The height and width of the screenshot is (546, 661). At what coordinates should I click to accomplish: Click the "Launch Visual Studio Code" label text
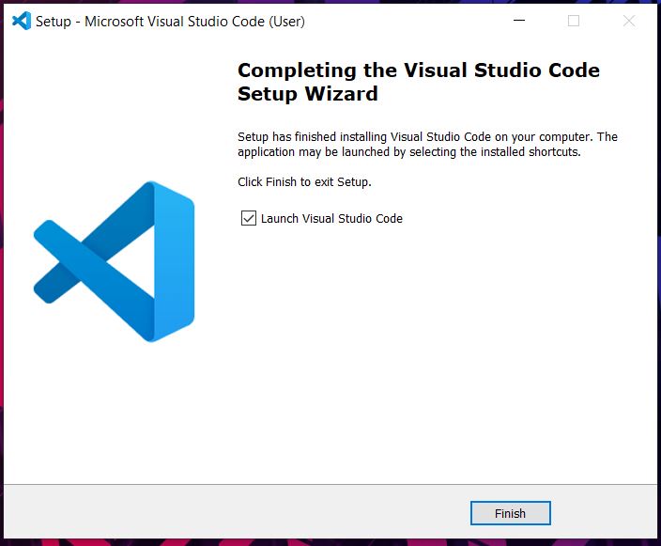click(331, 219)
